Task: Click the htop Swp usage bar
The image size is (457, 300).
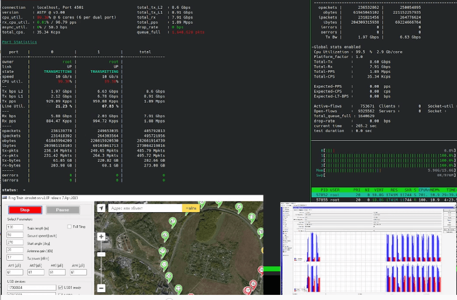Action: (x=385, y=175)
